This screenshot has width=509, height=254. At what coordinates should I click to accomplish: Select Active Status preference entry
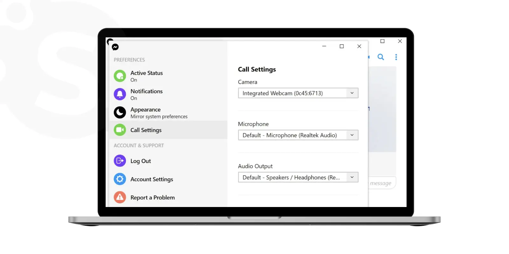coord(168,76)
